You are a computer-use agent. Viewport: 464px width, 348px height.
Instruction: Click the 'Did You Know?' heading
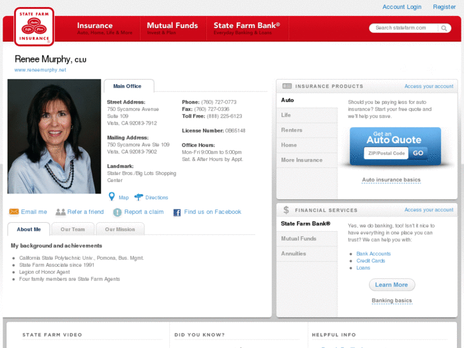(x=199, y=335)
